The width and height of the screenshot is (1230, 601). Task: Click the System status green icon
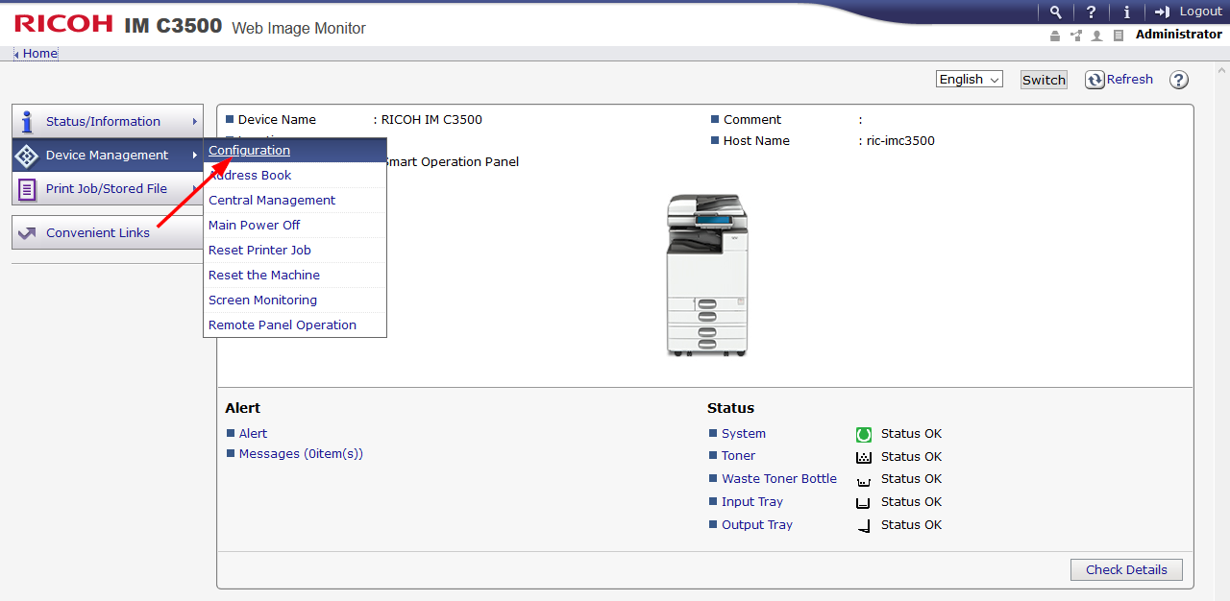tap(864, 434)
